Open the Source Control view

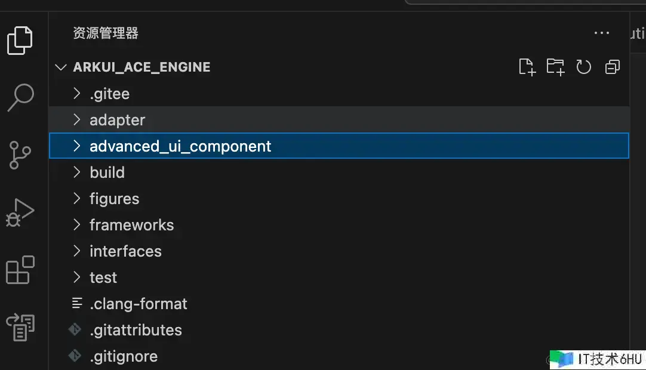click(20, 155)
